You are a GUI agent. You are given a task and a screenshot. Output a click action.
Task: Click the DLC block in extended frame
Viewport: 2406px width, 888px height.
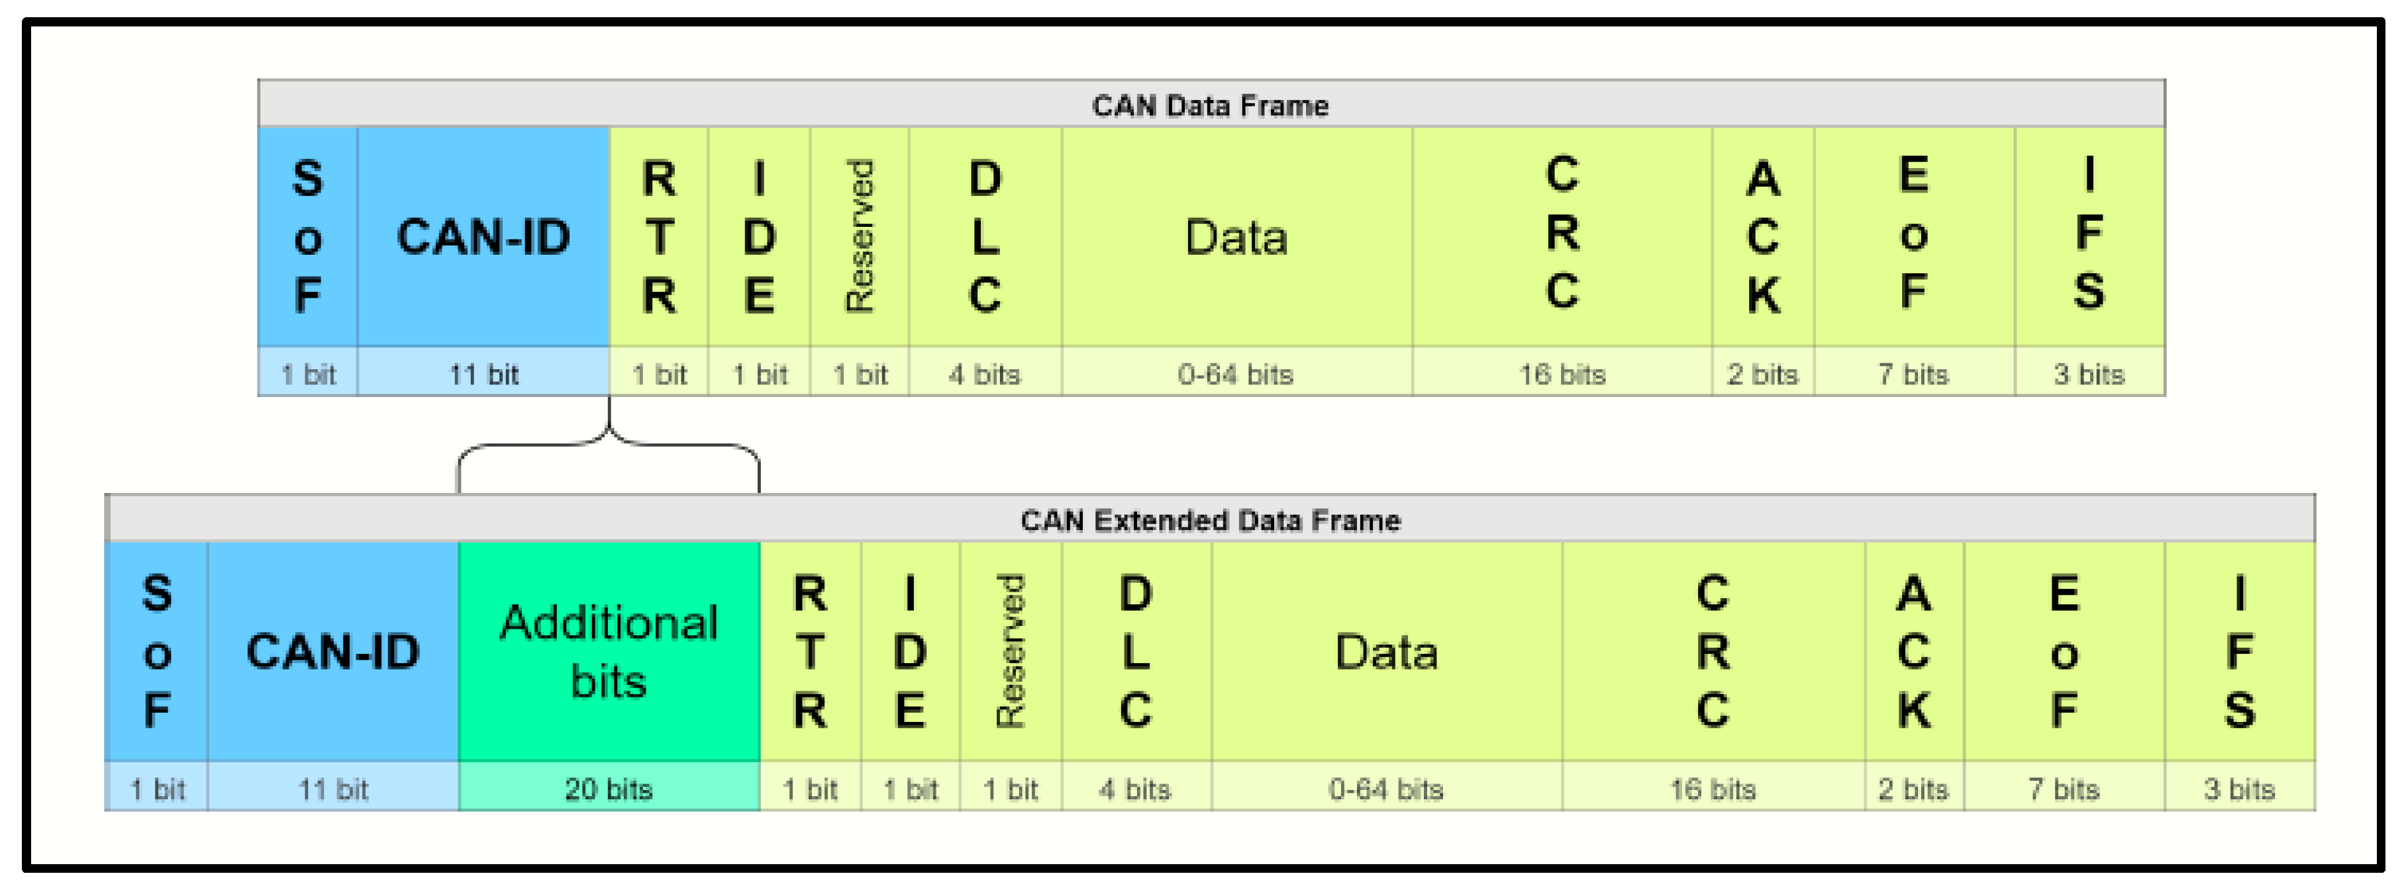pyautogui.click(x=1136, y=651)
